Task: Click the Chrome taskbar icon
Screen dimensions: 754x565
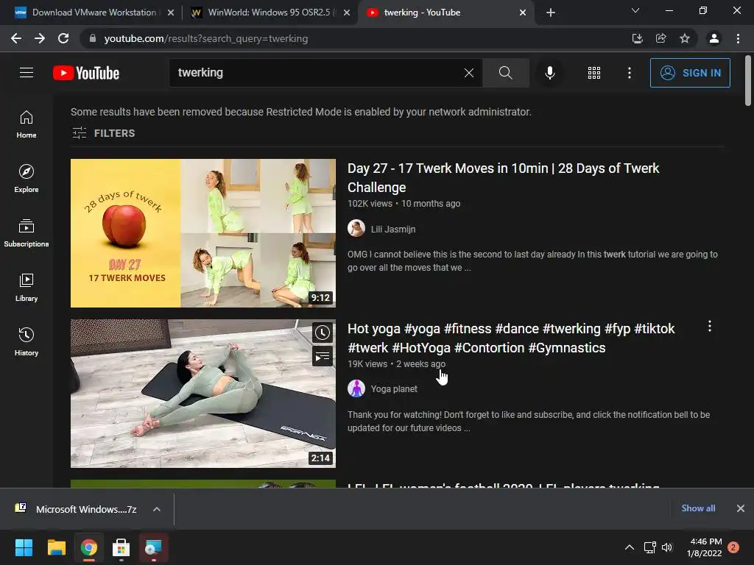Action: [x=88, y=547]
